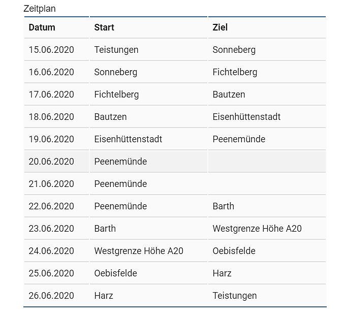Select the 16.06.2020 date cell
Image resolution: width=345 pixels, height=315 pixels.
[x=51, y=72]
